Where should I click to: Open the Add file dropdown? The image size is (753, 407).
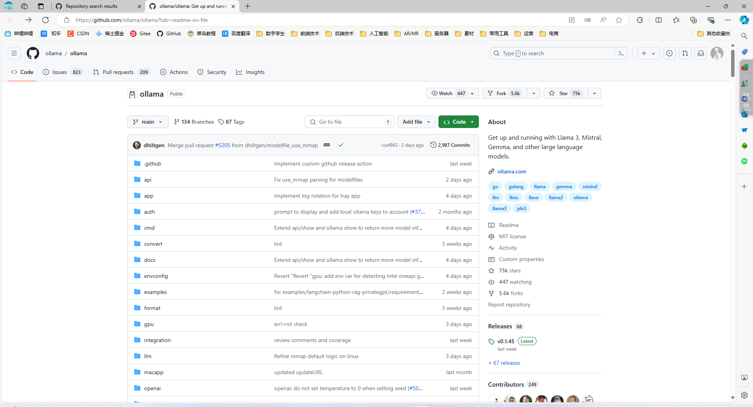point(417,122)
